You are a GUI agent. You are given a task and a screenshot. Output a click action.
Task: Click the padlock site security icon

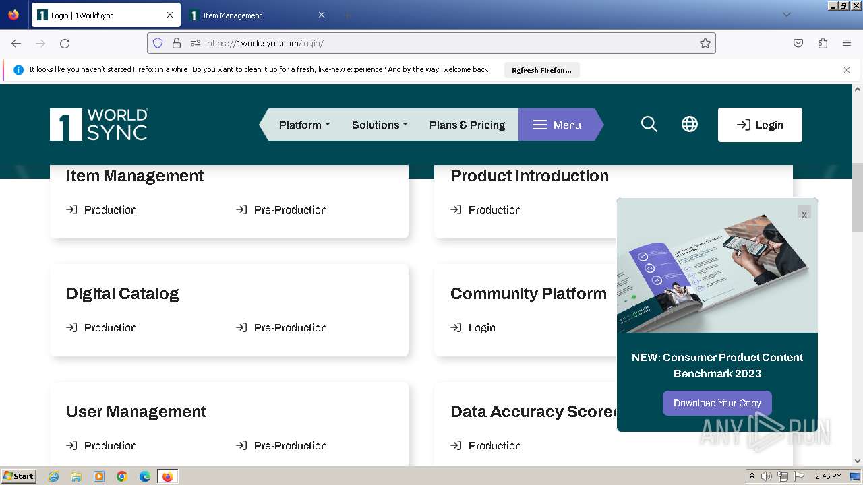pyautogui.click(x=177, y=43)
